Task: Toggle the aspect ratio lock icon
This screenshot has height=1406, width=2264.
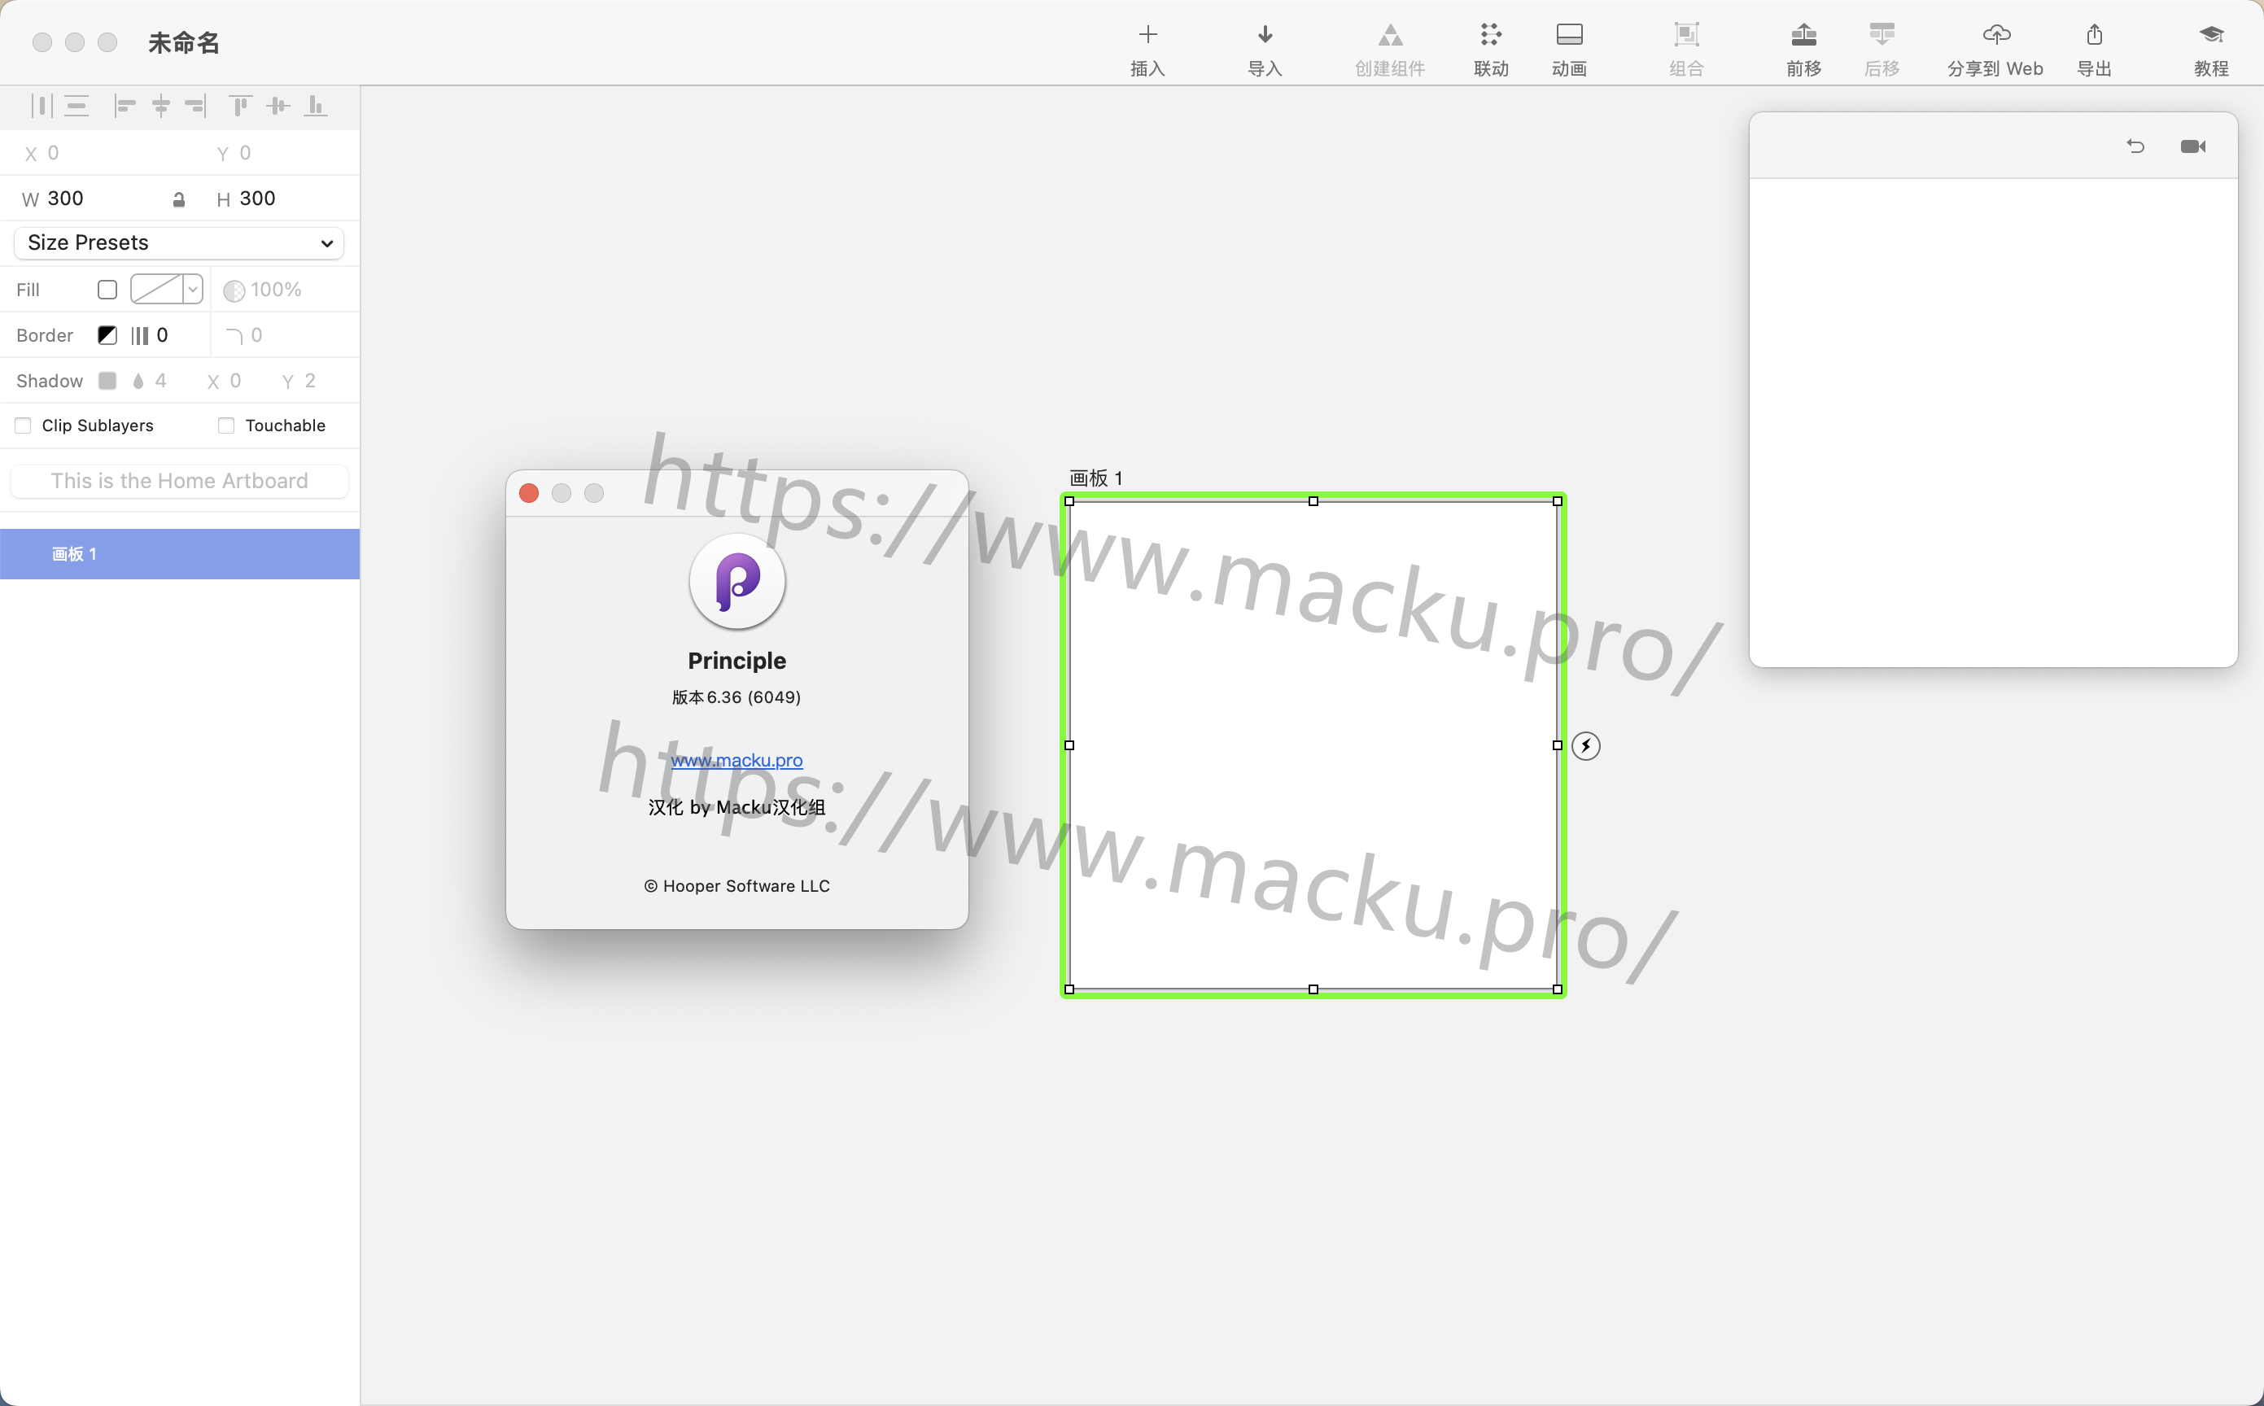Action: pos(178,200)
